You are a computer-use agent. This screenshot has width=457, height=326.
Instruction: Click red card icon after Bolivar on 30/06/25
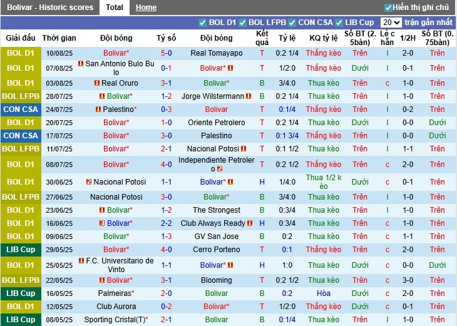[x=230, y=182]
